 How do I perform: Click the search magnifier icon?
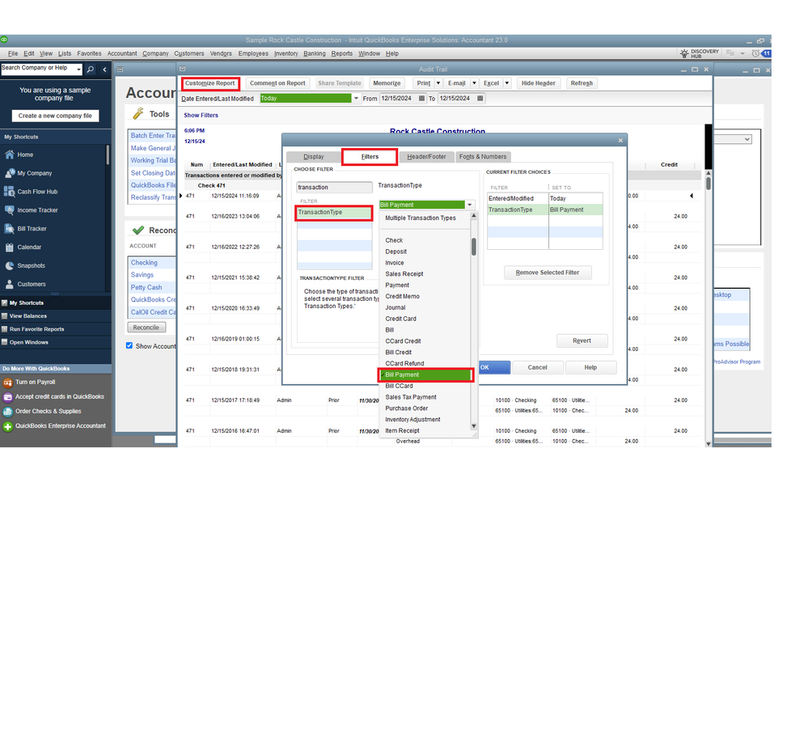pos(90,69)
